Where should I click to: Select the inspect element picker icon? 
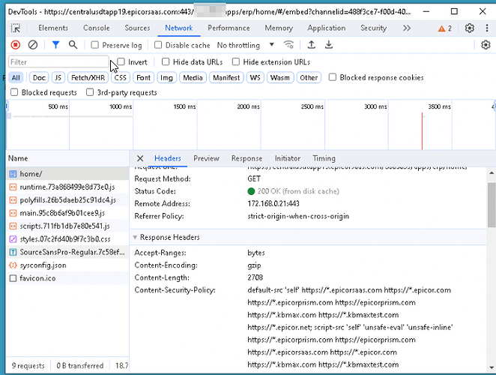pyautogui.click(x=16, y=28)
